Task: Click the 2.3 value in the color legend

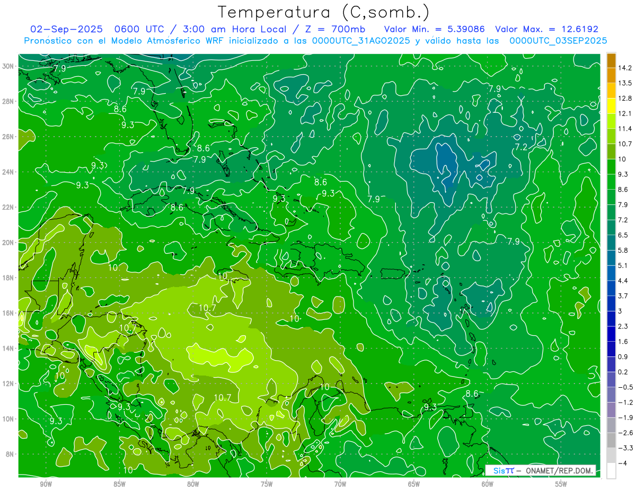Action: (624, 326)
